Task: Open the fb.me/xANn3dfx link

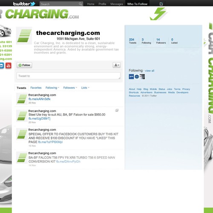Action: point(39,99)
